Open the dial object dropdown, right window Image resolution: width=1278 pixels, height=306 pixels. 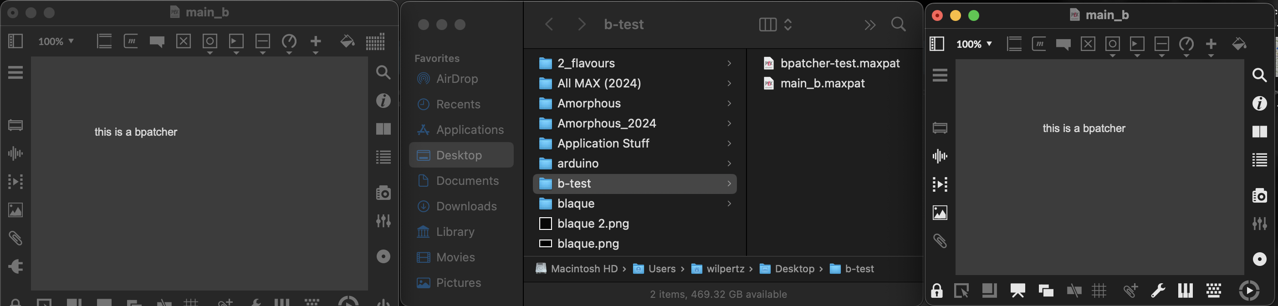tap(1186, 47)
